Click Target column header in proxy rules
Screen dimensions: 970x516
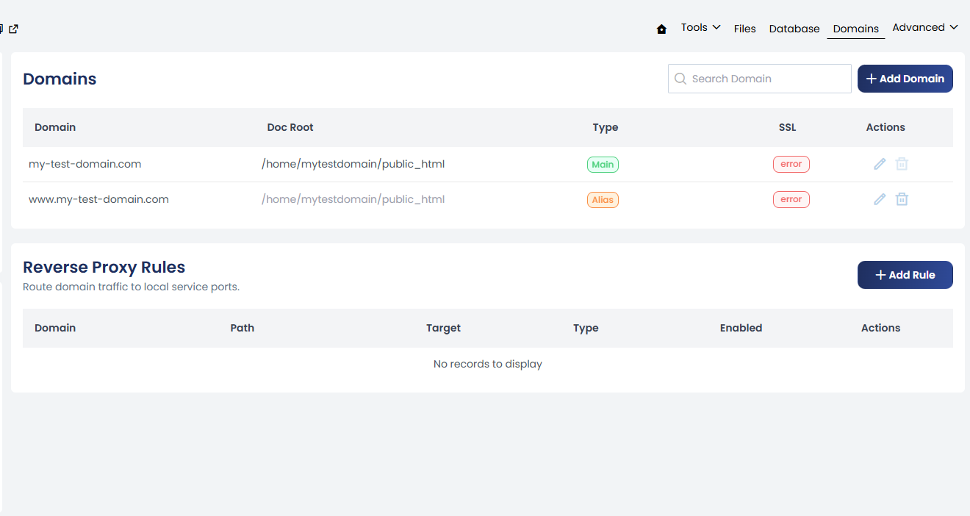[443, 328]
